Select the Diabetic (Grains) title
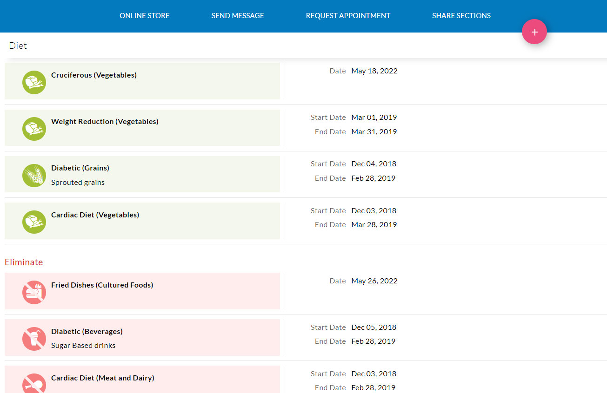The width and height of the screenshot is (607, 393). point(80,168)
